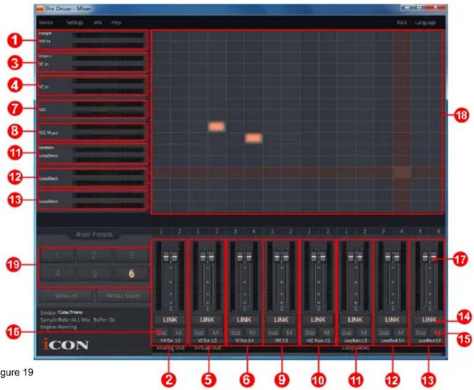Reset HW Out 1/2 to 0dB
This screenshot has width=474, height=390.
pos(162,333)
